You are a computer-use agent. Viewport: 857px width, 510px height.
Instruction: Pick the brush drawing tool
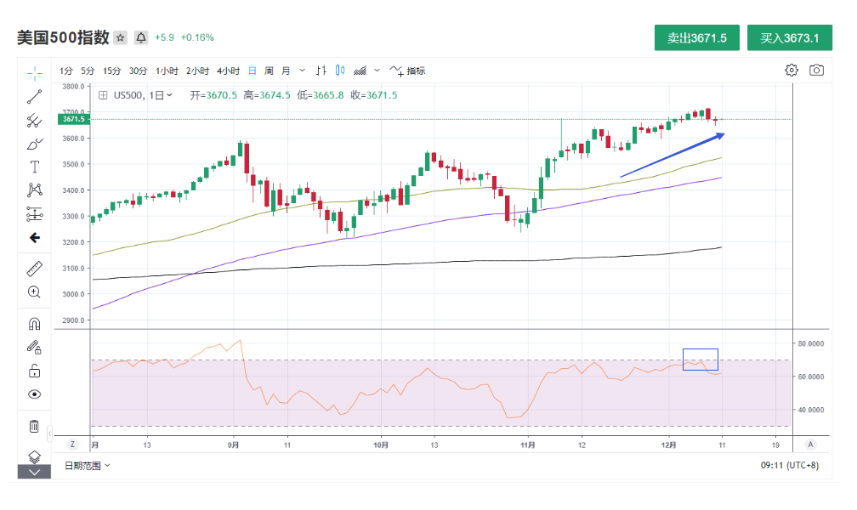pyautogui.click(x=34, y=143)
